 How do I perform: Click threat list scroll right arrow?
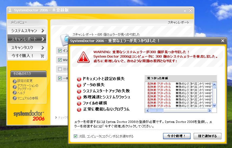click(210, 110)
